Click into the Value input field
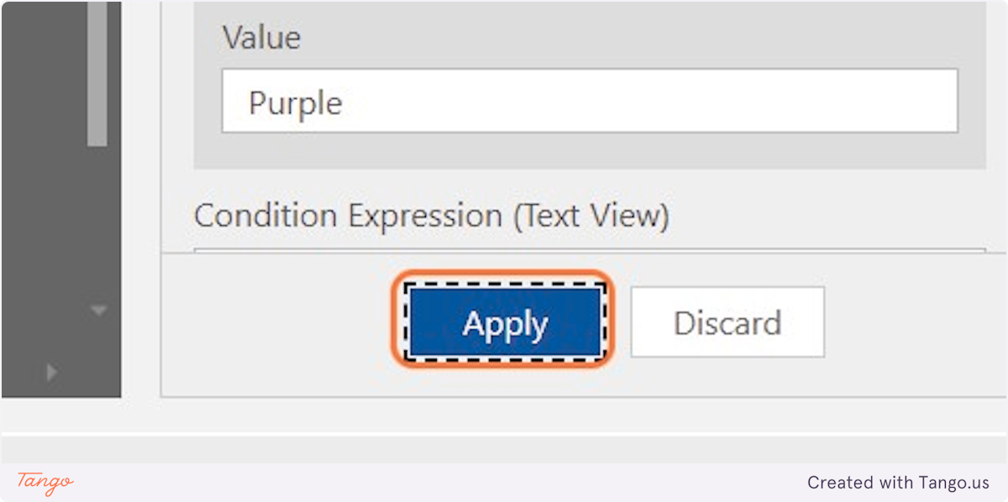Image resolution: width=1008 pixels, height=502 pixels. (x=588, y=102)
